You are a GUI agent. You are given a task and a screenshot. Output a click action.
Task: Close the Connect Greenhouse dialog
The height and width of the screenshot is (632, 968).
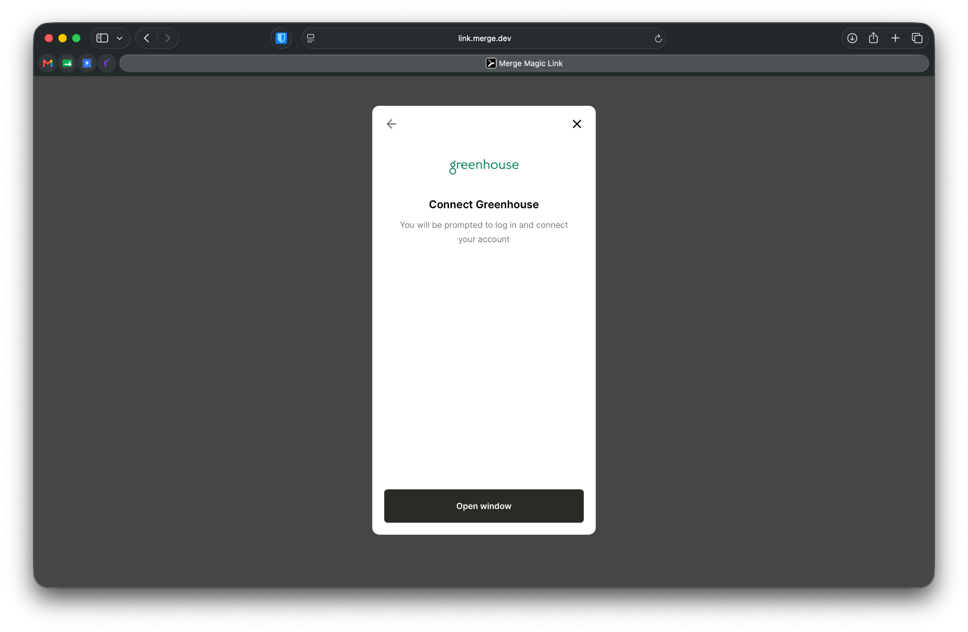coord(577,124)
